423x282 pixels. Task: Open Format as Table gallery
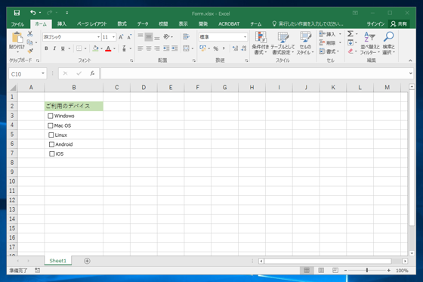283,43
